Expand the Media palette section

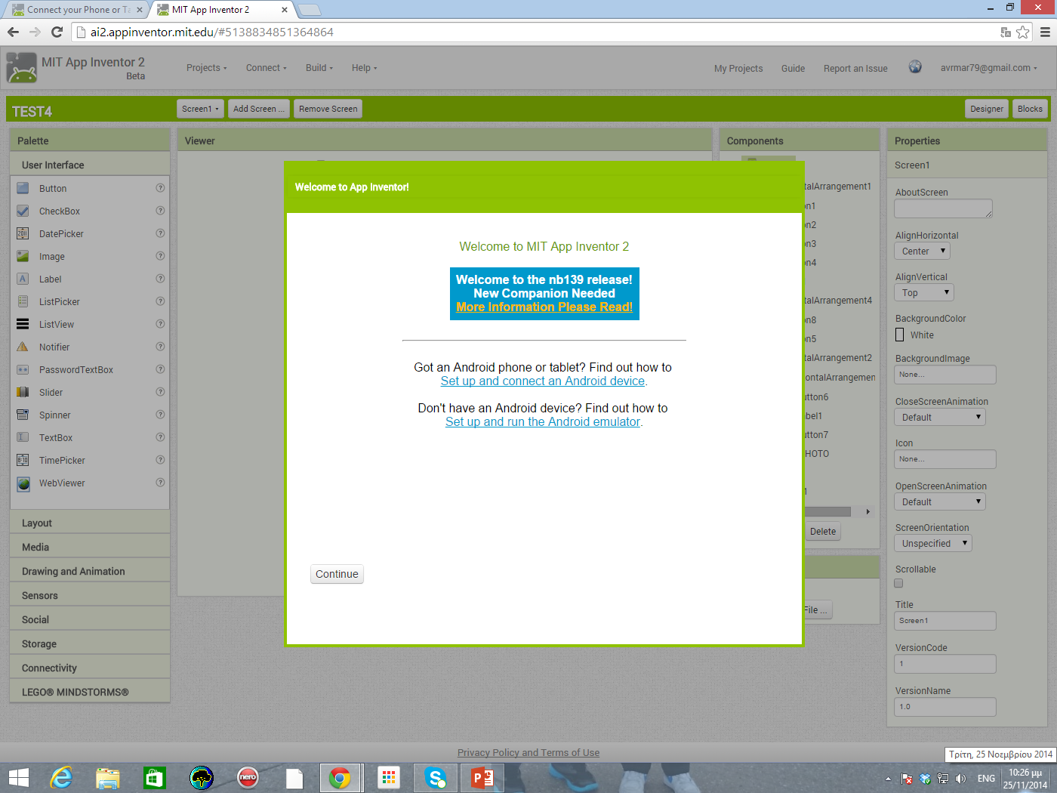90,547
